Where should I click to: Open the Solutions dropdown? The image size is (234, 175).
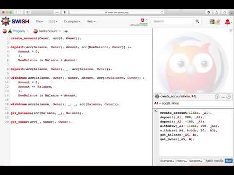pyautogui.click(x=195, y=161)
